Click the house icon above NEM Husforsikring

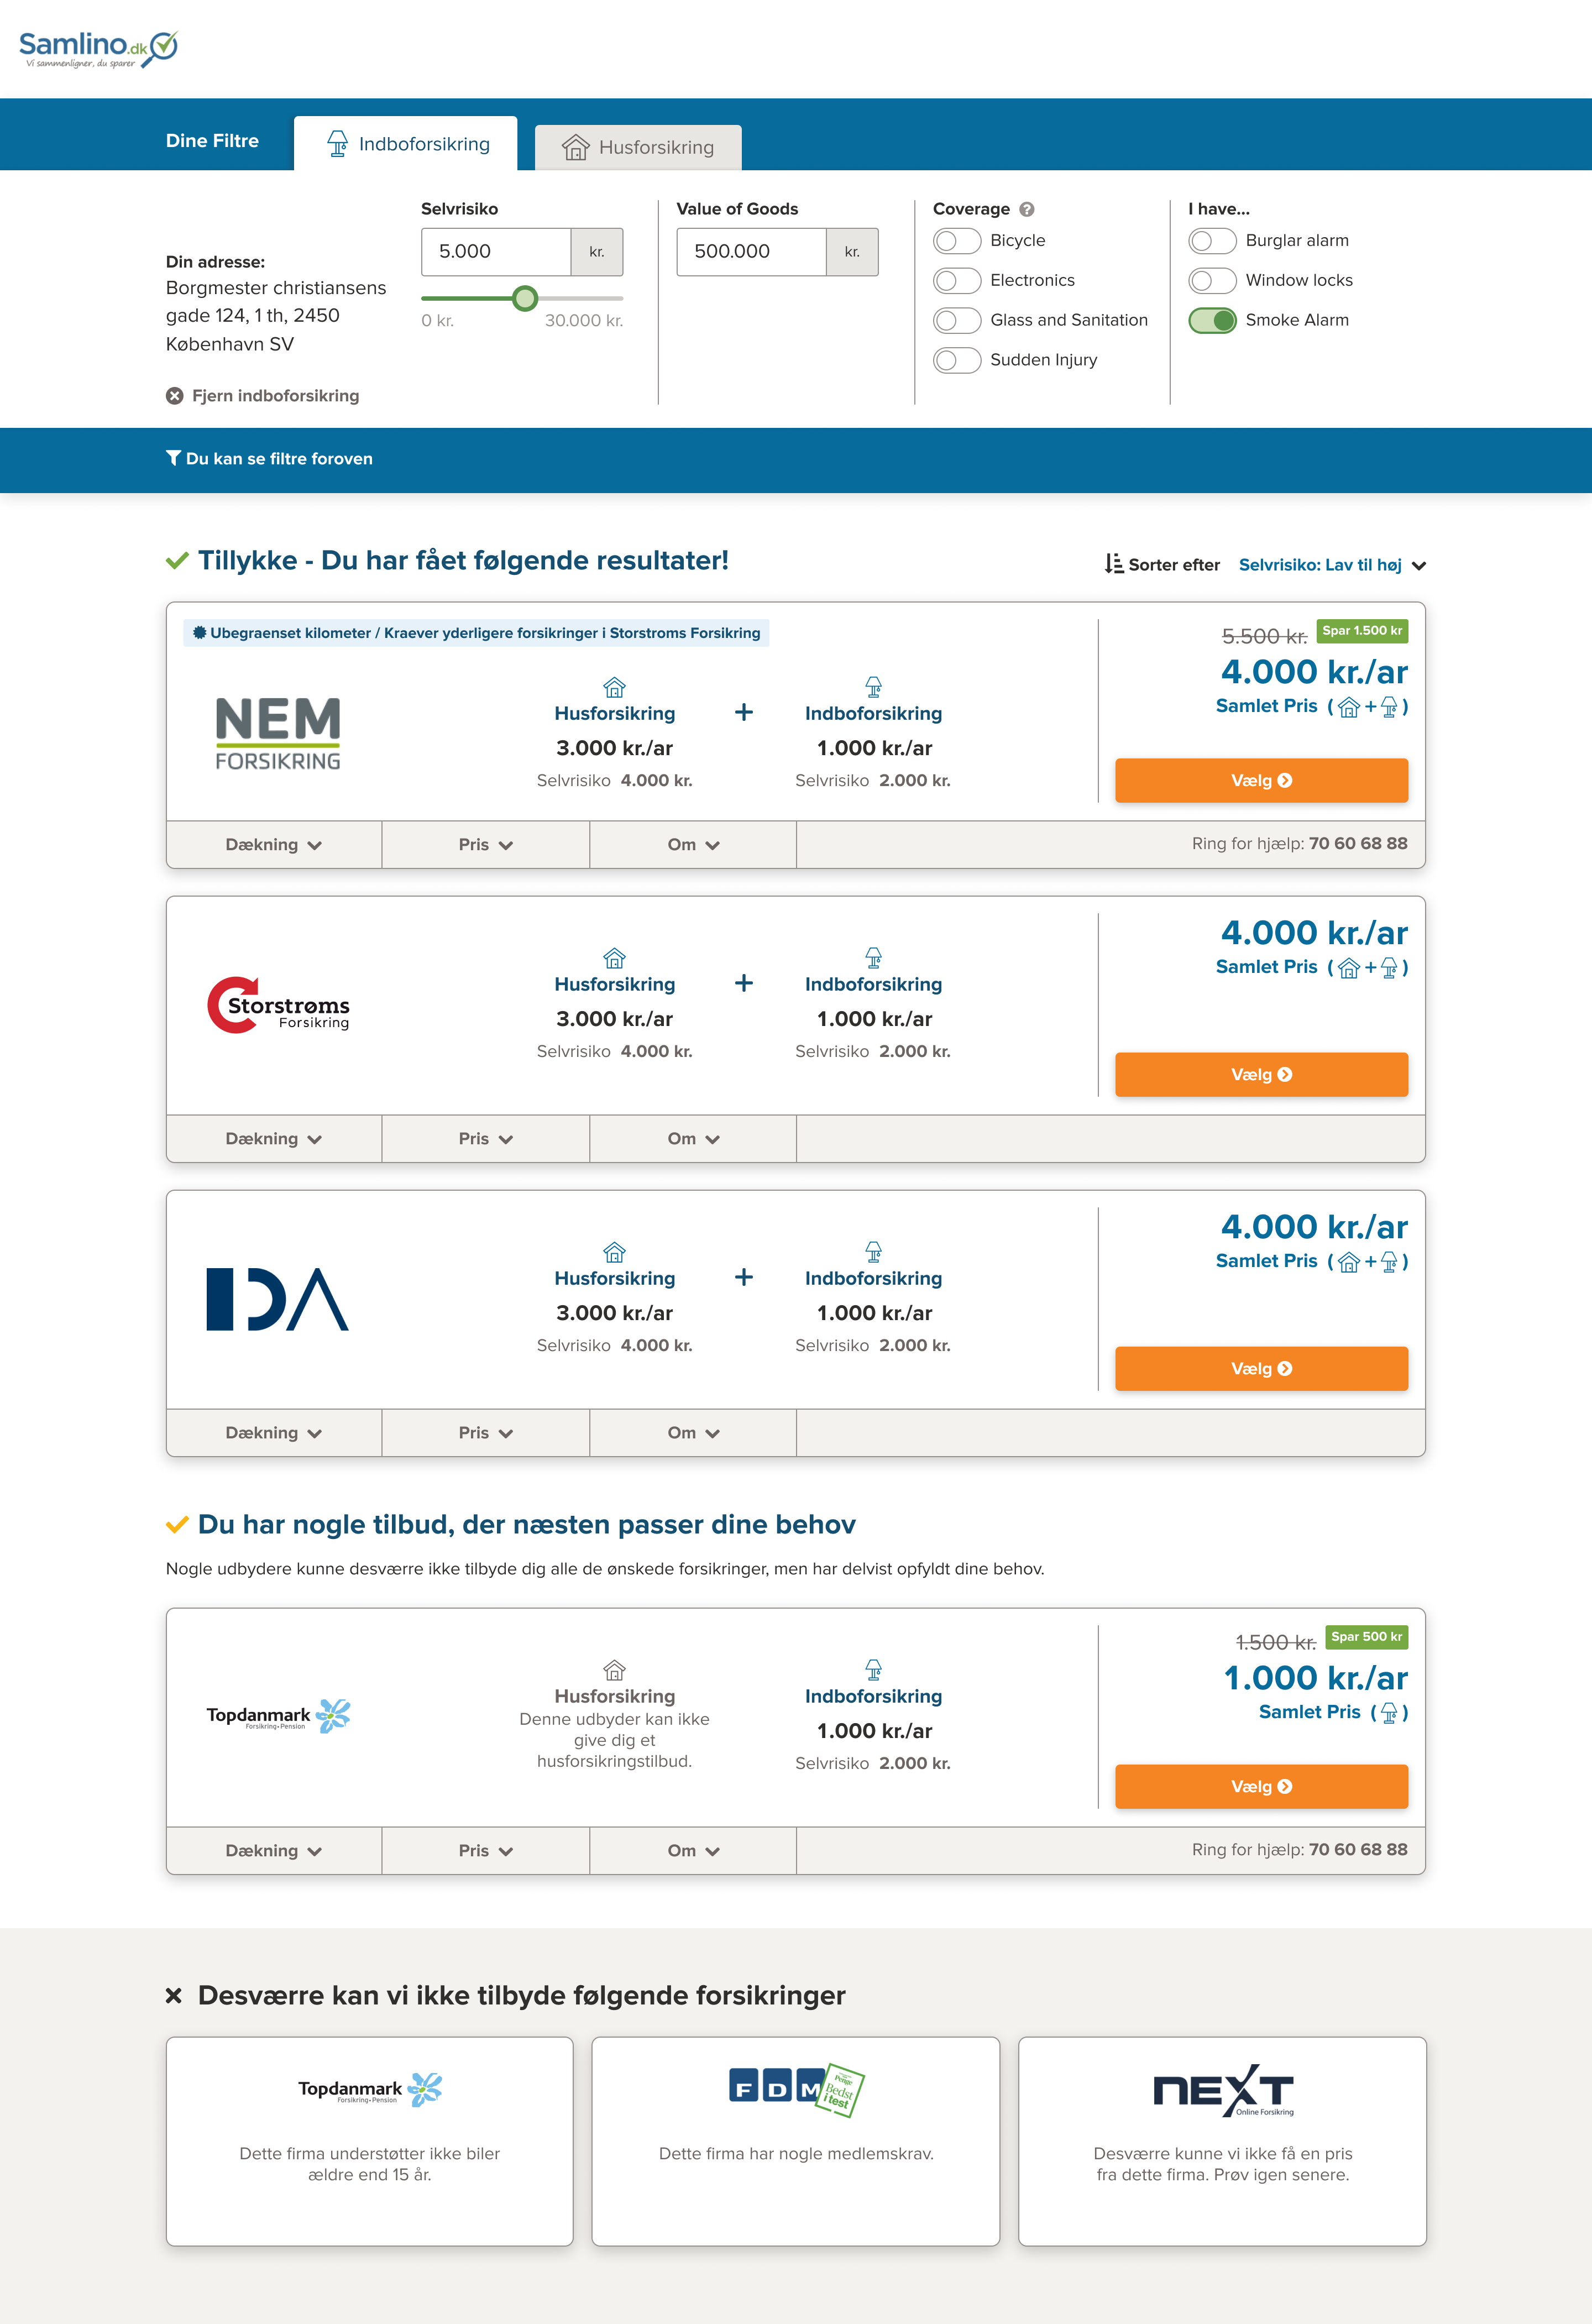coord(614,687)
